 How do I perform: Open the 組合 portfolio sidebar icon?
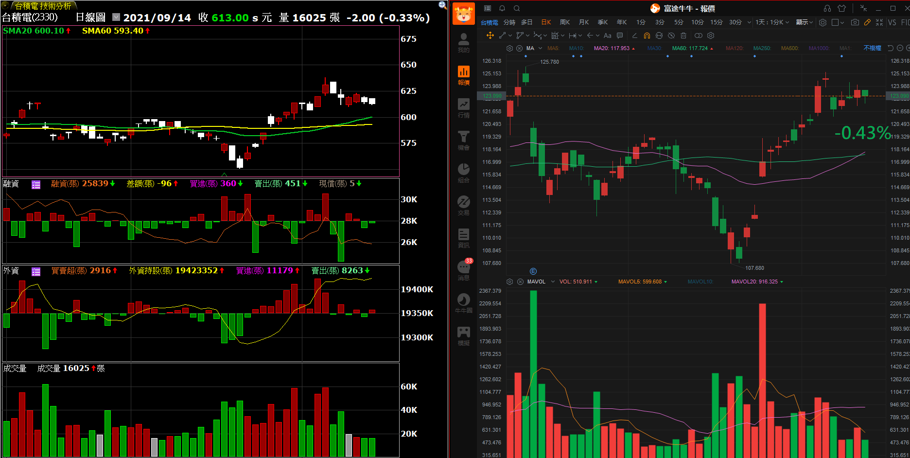tap(464, 173)
